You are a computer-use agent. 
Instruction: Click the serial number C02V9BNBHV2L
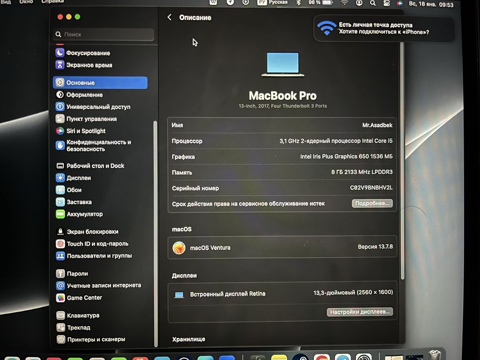coord(371,188)
